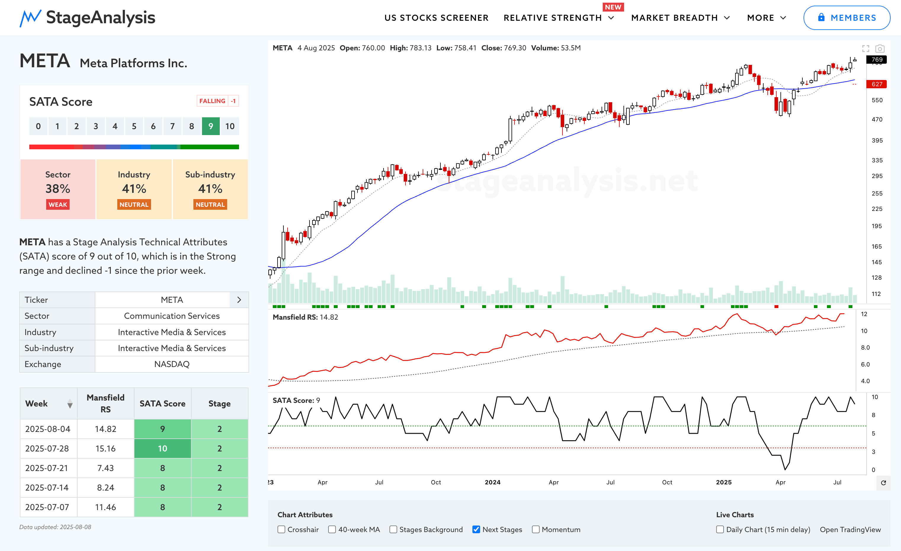901x551 pixels.
Task: Click the Data updated 2025-08-08 note
Action: (55, 527)
